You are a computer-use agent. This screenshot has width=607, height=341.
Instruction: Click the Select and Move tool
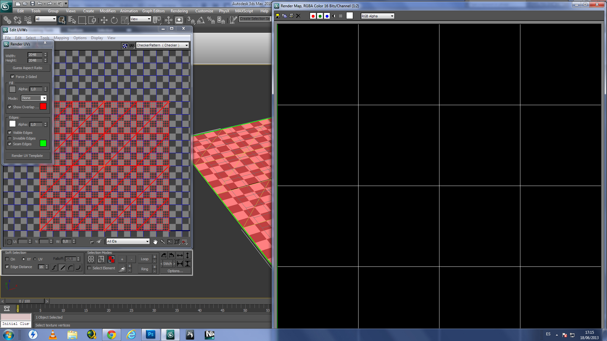(x=104, y=20)
